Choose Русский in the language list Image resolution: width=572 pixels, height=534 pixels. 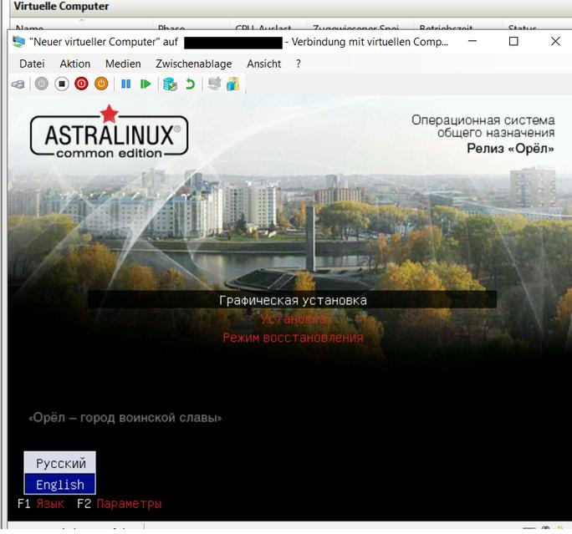[x=60, y=463]
